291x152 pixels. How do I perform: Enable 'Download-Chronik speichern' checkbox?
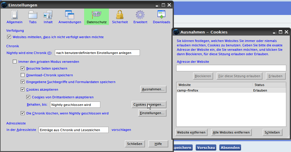coord(22,75)
